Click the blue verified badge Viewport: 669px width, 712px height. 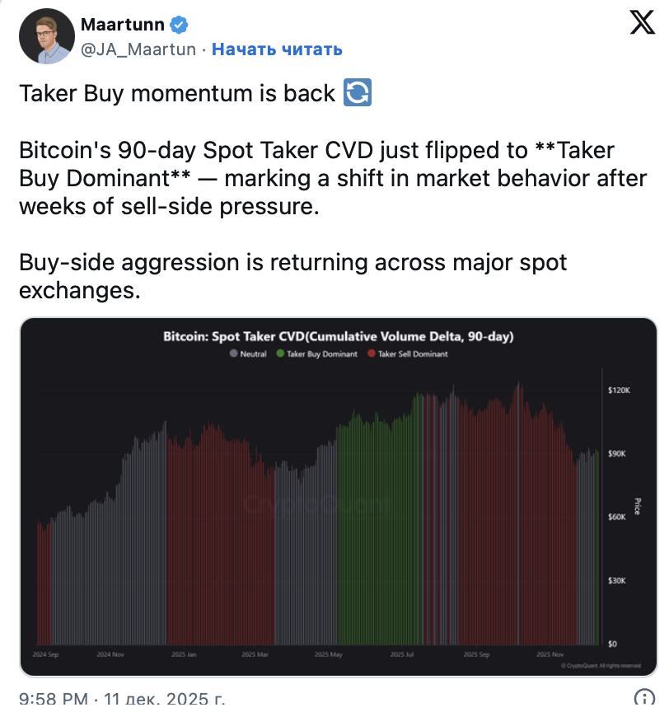(179, 26)
